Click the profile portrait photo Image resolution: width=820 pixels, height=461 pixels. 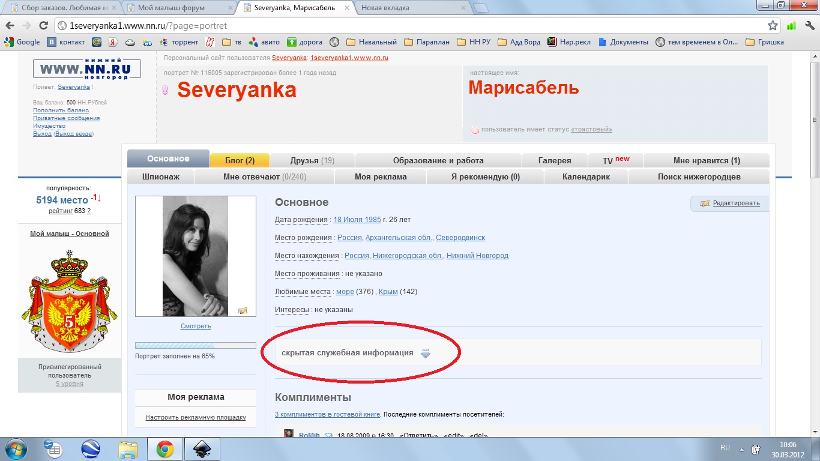196,256
